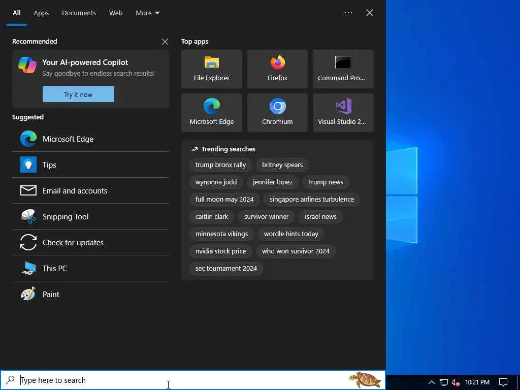Image resolution: width=520 pixels, height=390 pixels.
Task: Open Command Prompt tile
Action: pyautogui.click(x=343, y=69)
